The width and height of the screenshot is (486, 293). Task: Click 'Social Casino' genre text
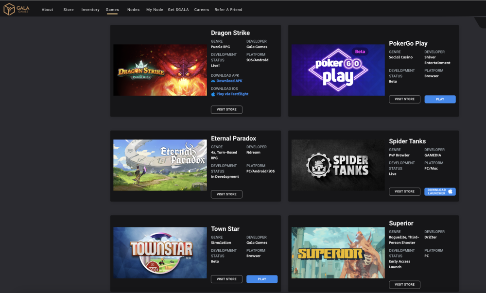click(401, 57)
